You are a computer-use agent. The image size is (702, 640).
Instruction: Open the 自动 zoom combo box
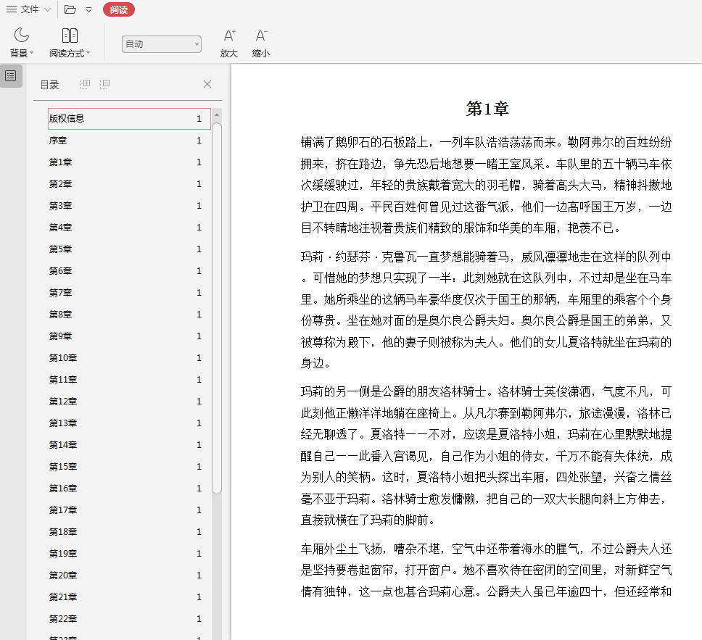(x=162, y=44)
